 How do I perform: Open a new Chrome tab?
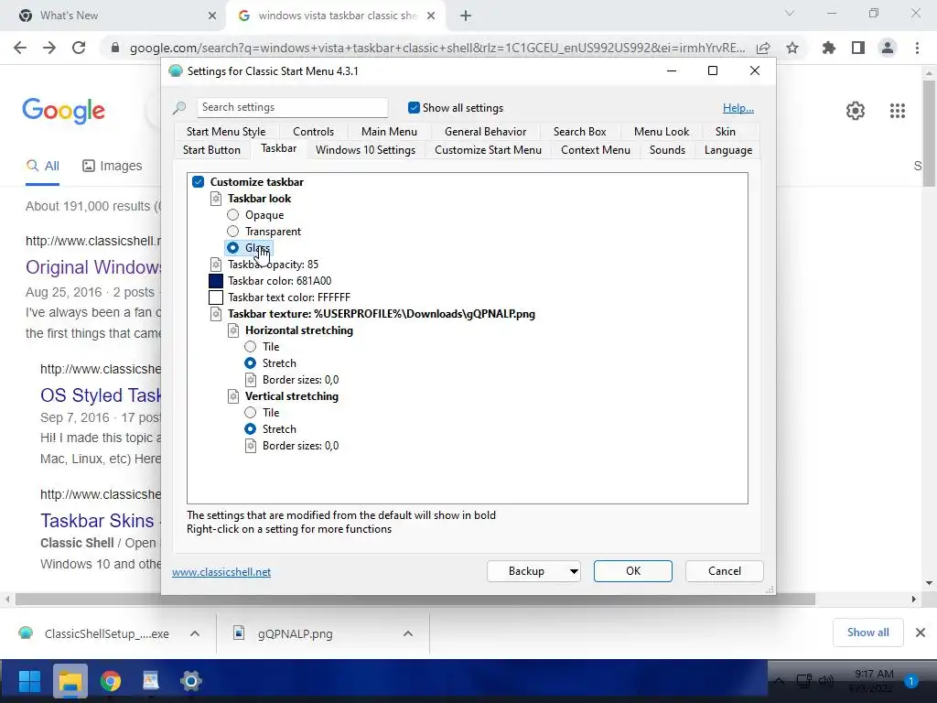(x=466, y=16)
